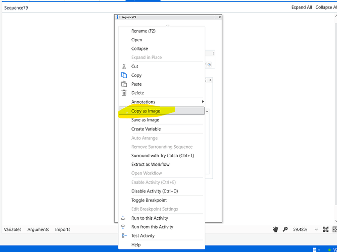This screenshot has height=252, width=337.
Task: Click the Sequence79 activity icon in header
Action: 118,17
